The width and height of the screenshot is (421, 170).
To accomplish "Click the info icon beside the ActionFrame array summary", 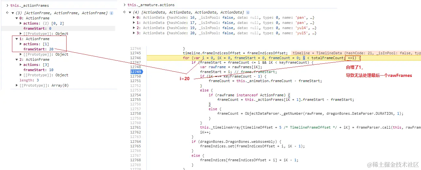I will (111, 13).
